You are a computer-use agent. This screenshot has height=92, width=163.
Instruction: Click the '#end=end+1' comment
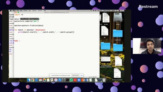(x=40, y=30)
